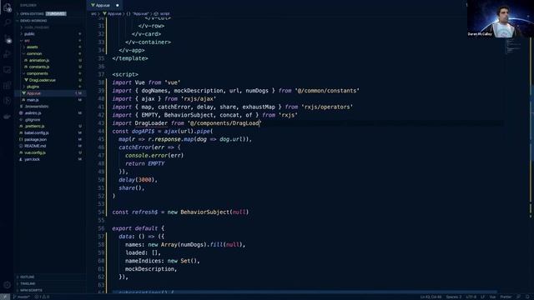
Task: Click the master branch in status bar
Action: 22,297
